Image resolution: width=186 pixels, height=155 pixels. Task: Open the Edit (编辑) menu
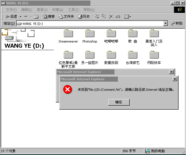point(27,10)
